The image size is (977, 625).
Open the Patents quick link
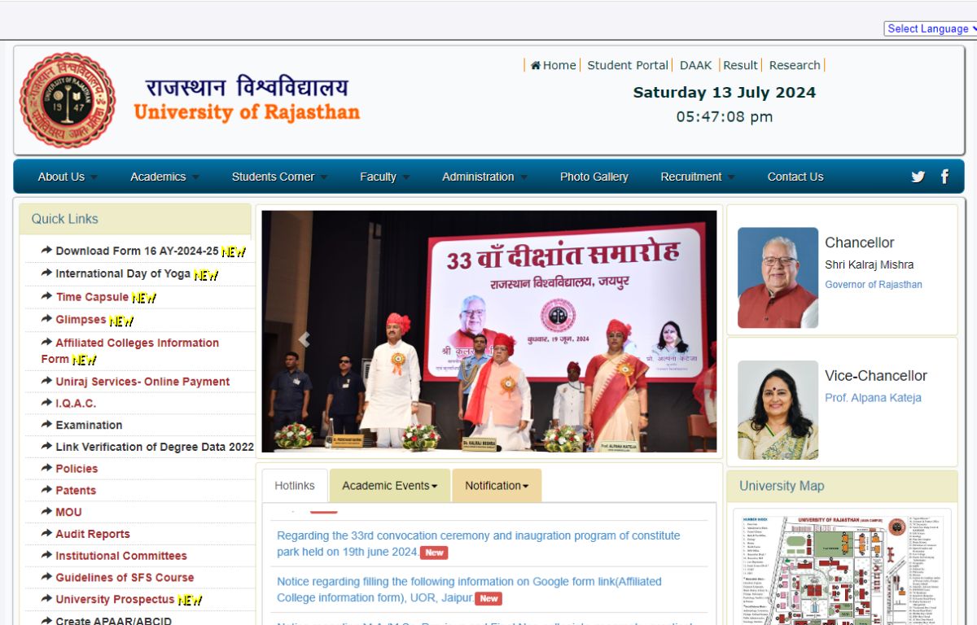76,490
